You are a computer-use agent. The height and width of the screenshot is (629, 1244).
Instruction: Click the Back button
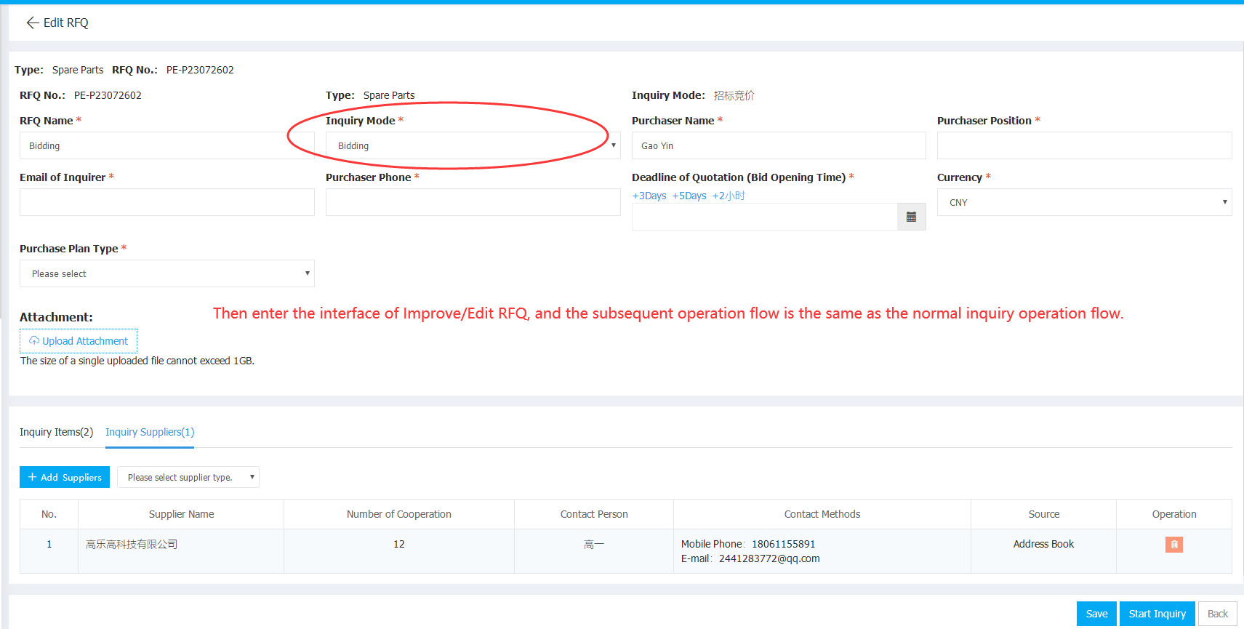[x=1217, y=614]
